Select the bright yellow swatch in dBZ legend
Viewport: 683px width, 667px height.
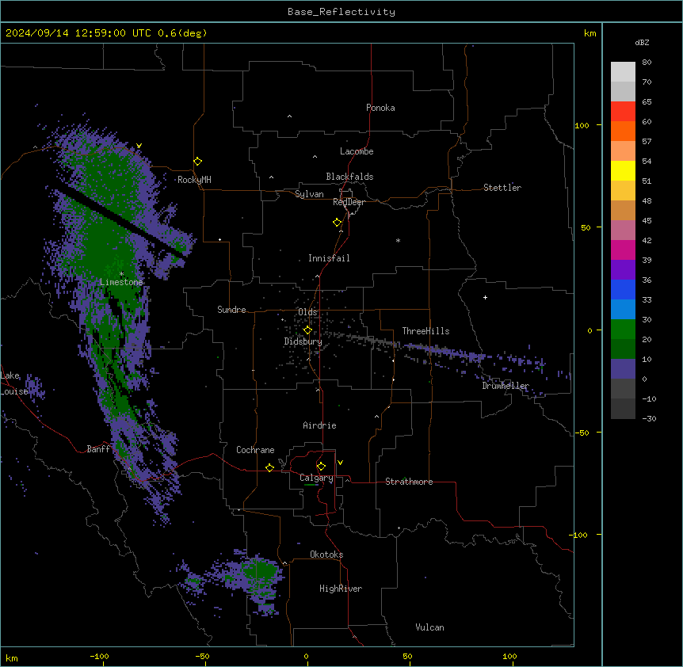coord(623,170)
